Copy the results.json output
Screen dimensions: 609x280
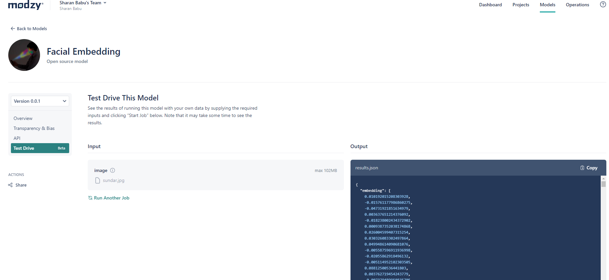pos(589,168)
